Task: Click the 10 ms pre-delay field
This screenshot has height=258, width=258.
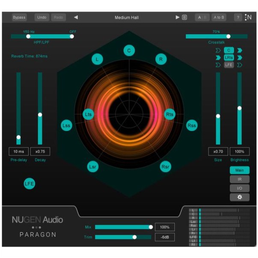Action: point(18,151)
